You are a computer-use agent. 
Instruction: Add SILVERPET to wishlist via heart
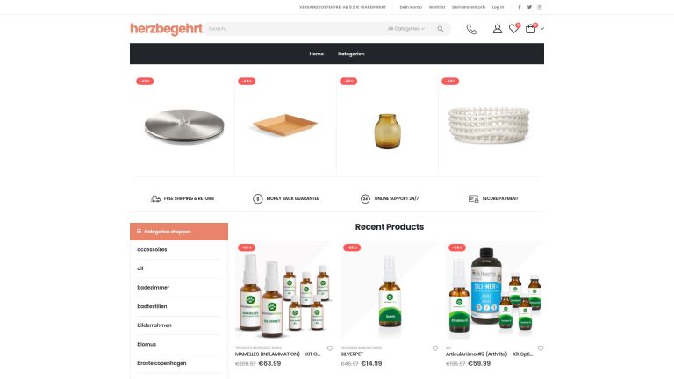pyautogui.click(x=435, y=348)
